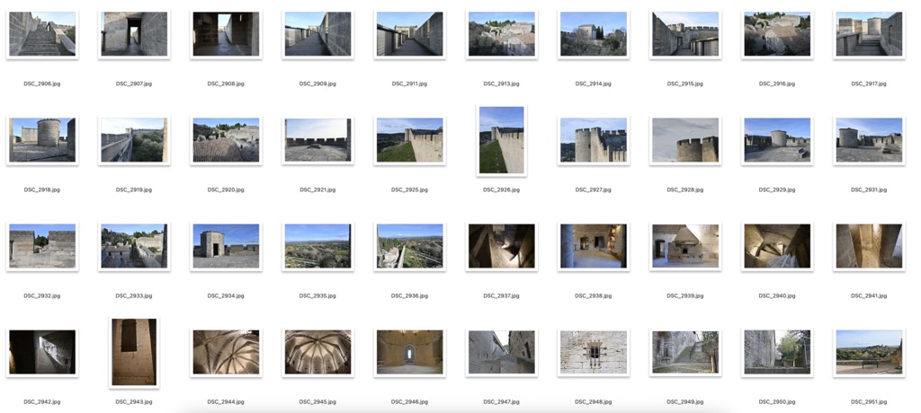The image size is (921, 413).
Task: Click the file name DSC_2935.jpg
Action: coord(317,296)
